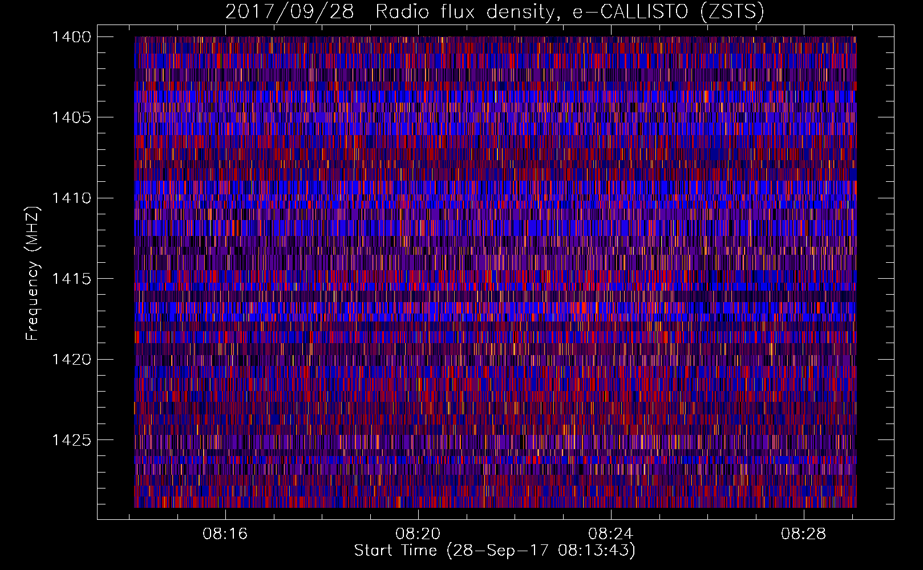
Task: Select the 1410 frequency axis label
Action: pyautogui.click(x=71, y=198)
